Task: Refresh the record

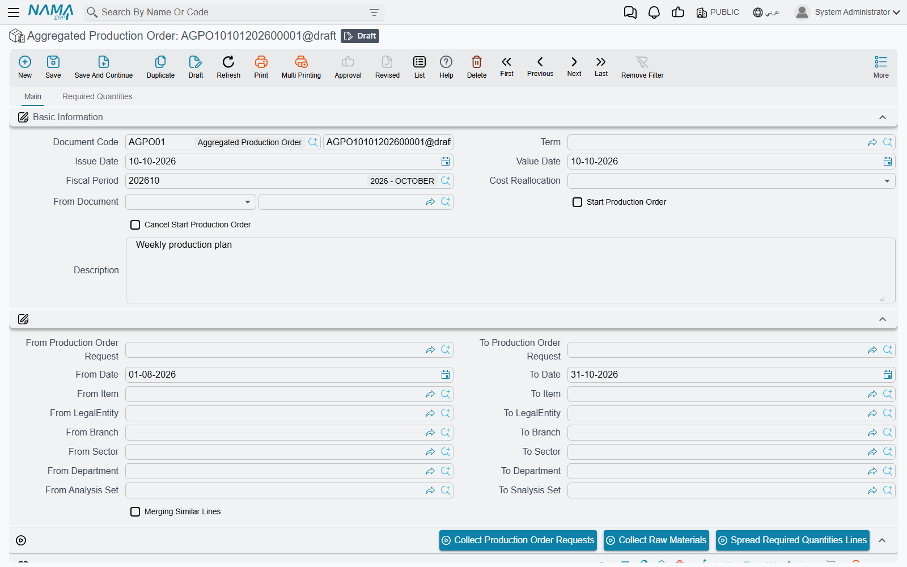Action: (228, 67)
